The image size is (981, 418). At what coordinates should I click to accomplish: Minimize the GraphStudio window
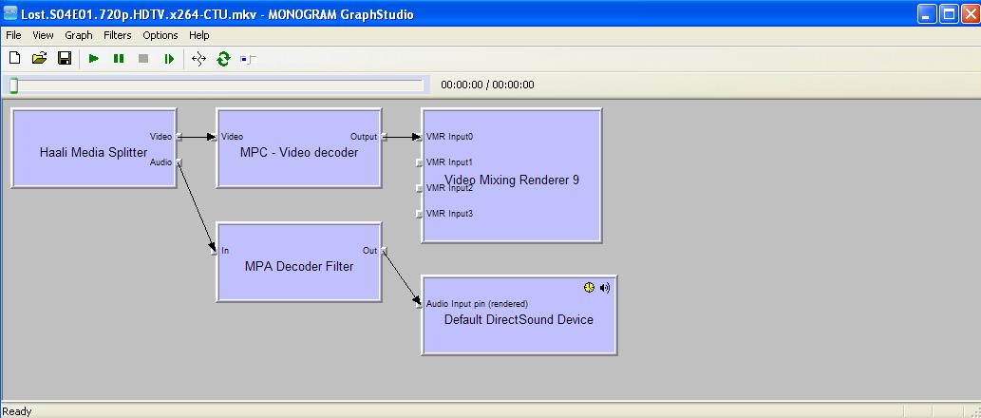click(x=928, y=13)
